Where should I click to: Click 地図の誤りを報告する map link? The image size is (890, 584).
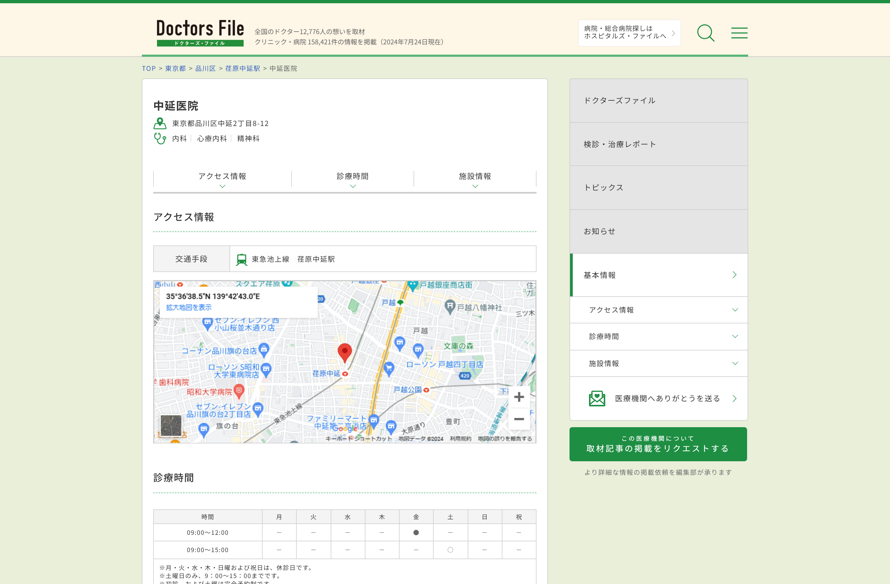tap(505, 438)
